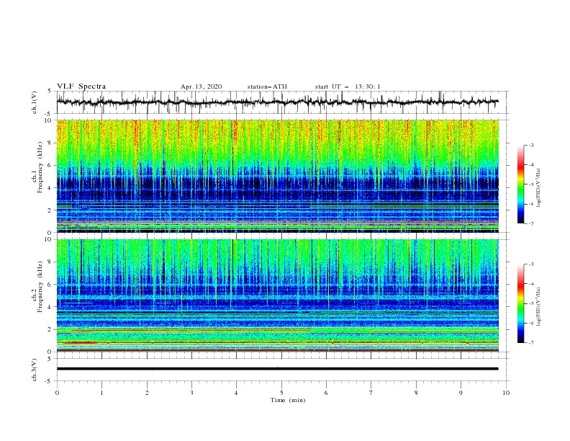Screen dimensions: 570x441
Task: Click inside the ch.2 spectrogram panel
Action: [x=277, y=295]
